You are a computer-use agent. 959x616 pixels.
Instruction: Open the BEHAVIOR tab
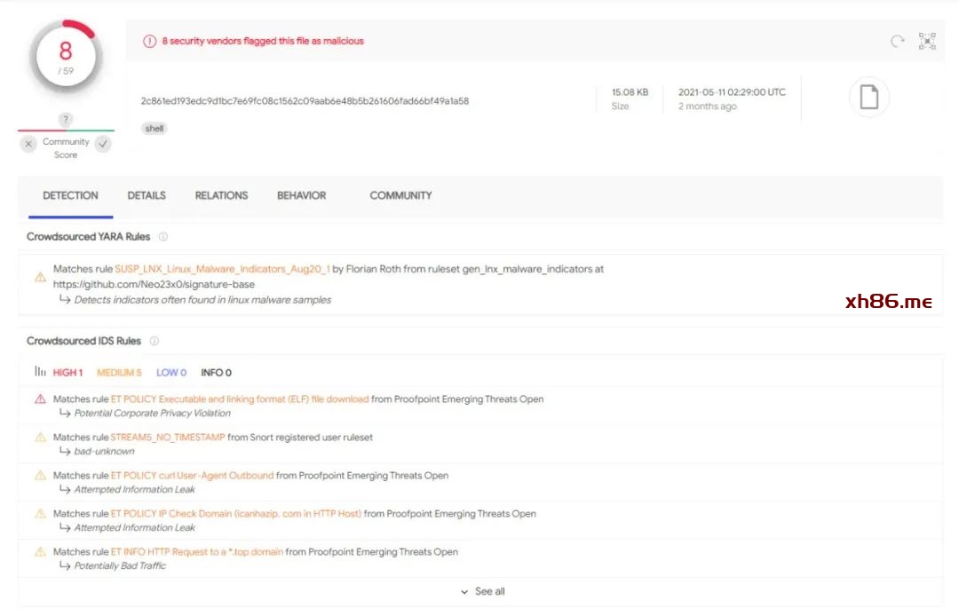301,195
